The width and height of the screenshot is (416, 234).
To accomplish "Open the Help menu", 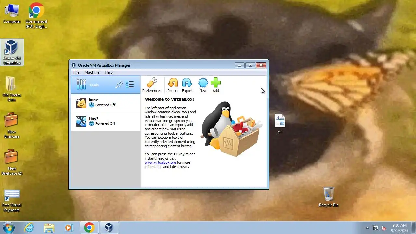I will pos(109,72).
